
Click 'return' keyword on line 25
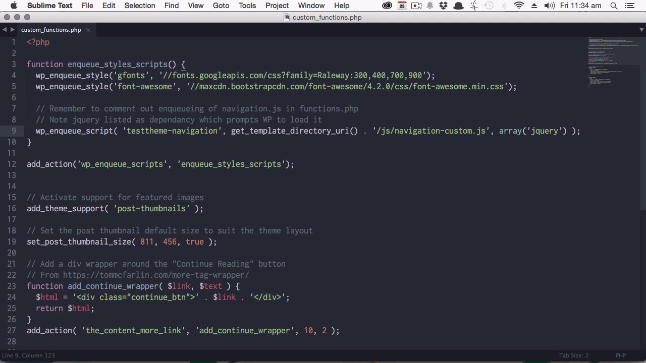click(49, 309)
